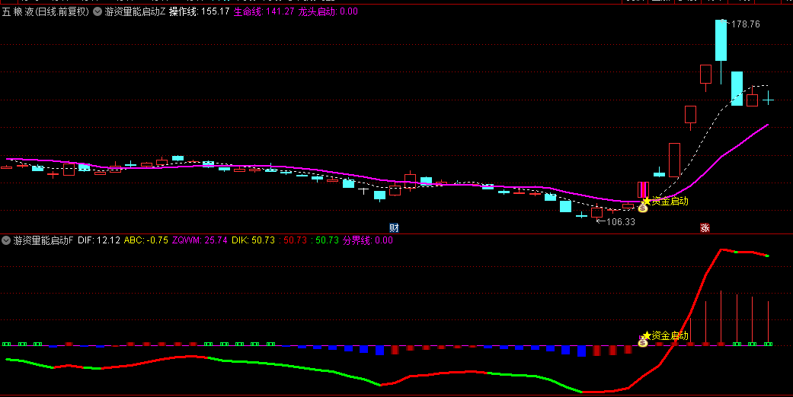Select the 游资量能启动Z indicator name
The height and width of the screenshot is (397, 793).
pos(135,11)
